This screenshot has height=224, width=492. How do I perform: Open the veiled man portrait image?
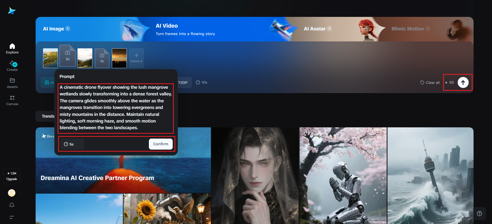(255, 176)
